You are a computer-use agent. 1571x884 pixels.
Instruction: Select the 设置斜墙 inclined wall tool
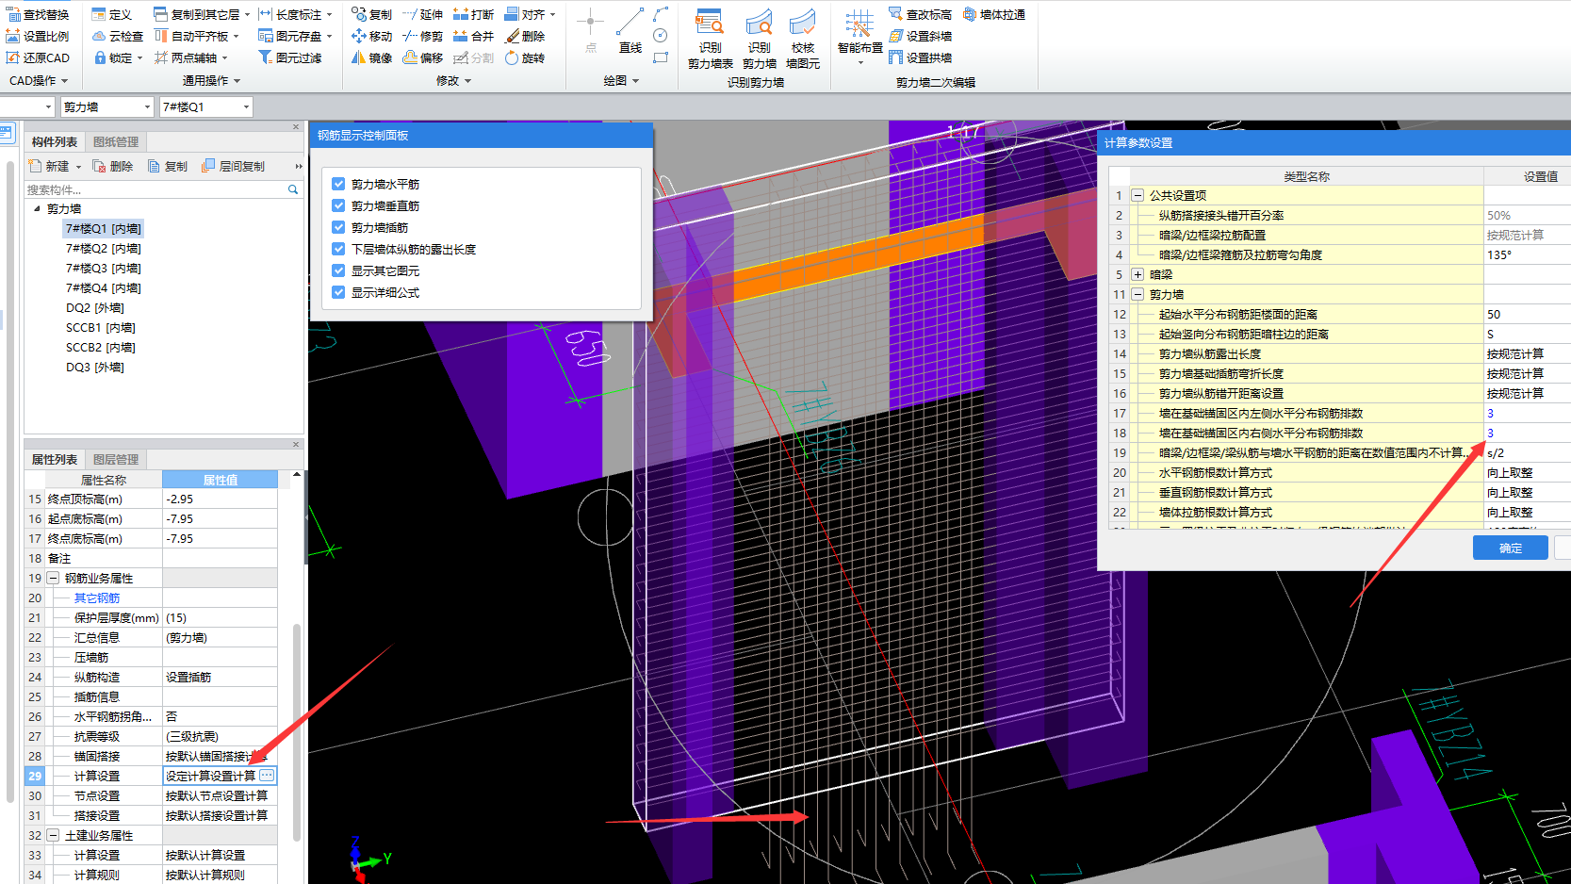tap(921, 36)
